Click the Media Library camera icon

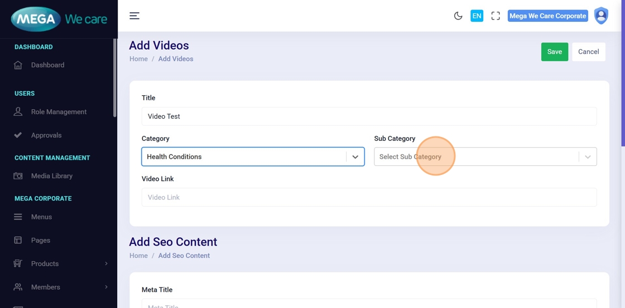pyautogui.click(x=18, y=176)
